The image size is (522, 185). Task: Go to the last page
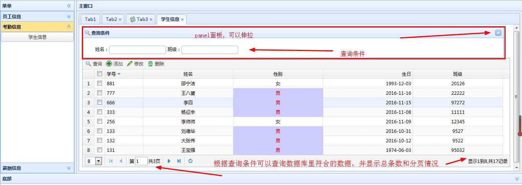coord(179,161)
